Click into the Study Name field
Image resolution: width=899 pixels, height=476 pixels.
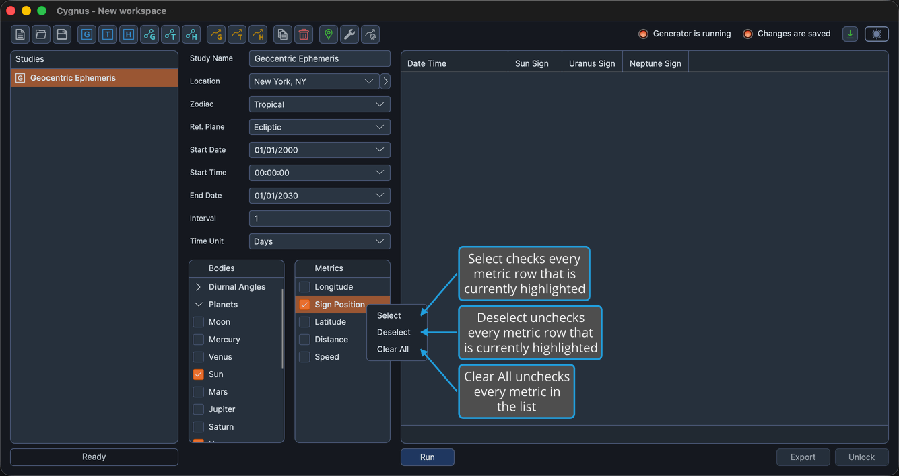[x=319, y=58]
